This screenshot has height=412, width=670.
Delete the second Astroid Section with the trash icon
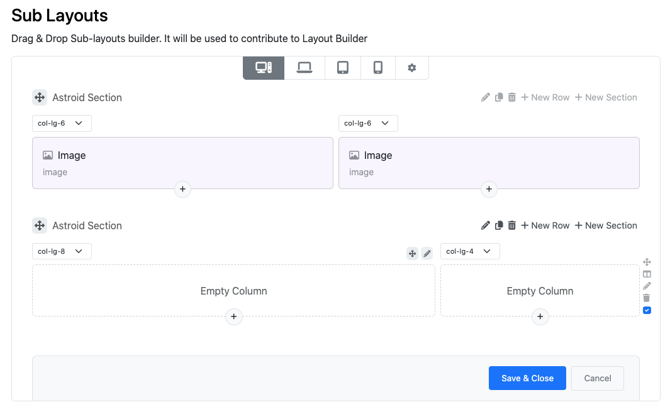tap(512, 225)
